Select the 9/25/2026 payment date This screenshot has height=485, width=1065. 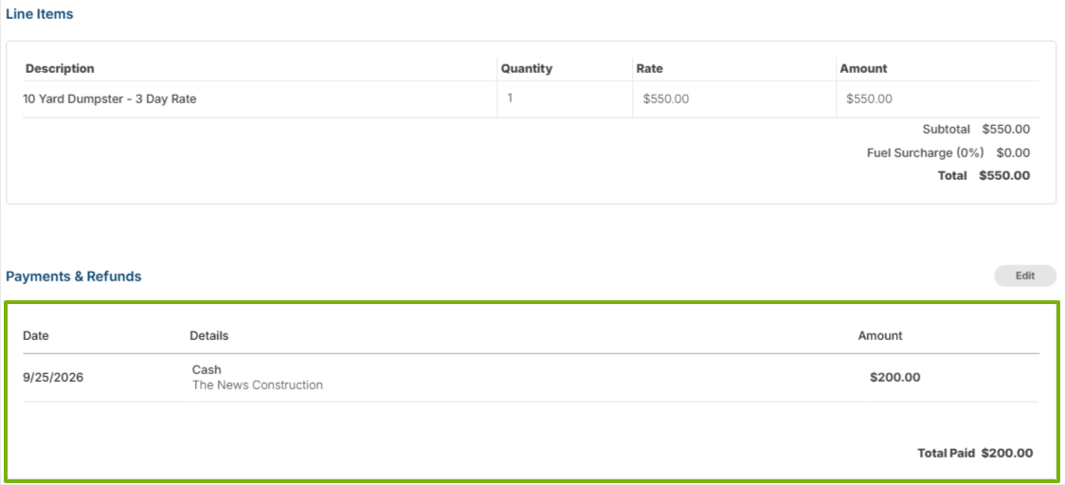pos(53,378)
